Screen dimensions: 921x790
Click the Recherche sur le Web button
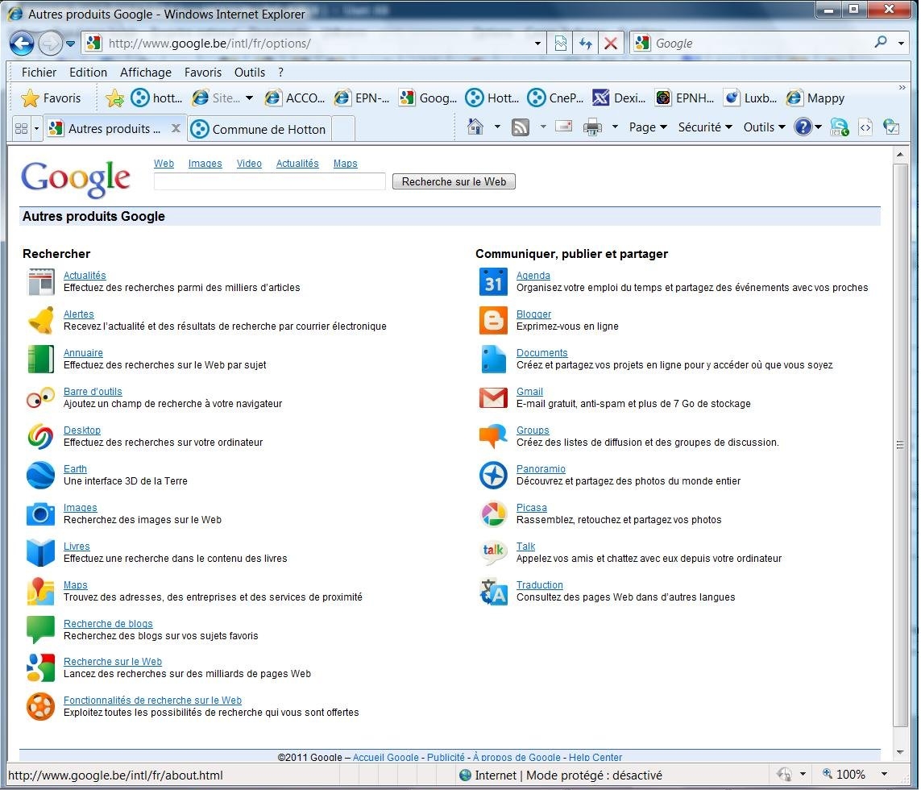(x=454, y=182)
